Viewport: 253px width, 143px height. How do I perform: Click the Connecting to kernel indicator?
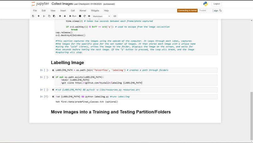(187, 11)
